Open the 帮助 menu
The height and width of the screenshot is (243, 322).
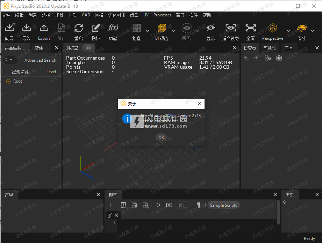pos(207,15)
